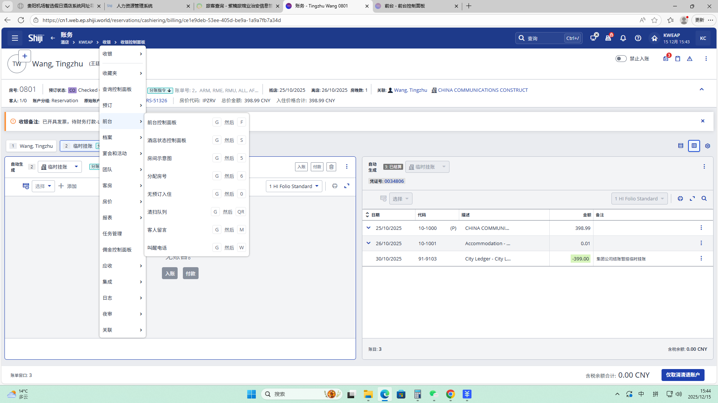Open the Wang, Tingzhu linked profile link
Viewport: 718px width, 403px height.
410,90
